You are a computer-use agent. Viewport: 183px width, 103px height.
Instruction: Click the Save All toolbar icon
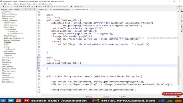coord(8,7)
